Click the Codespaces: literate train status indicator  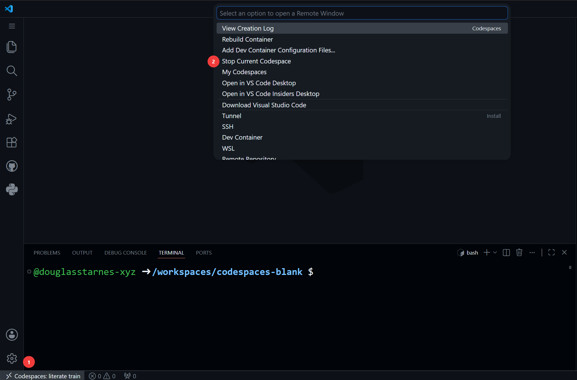coord(42,376)
